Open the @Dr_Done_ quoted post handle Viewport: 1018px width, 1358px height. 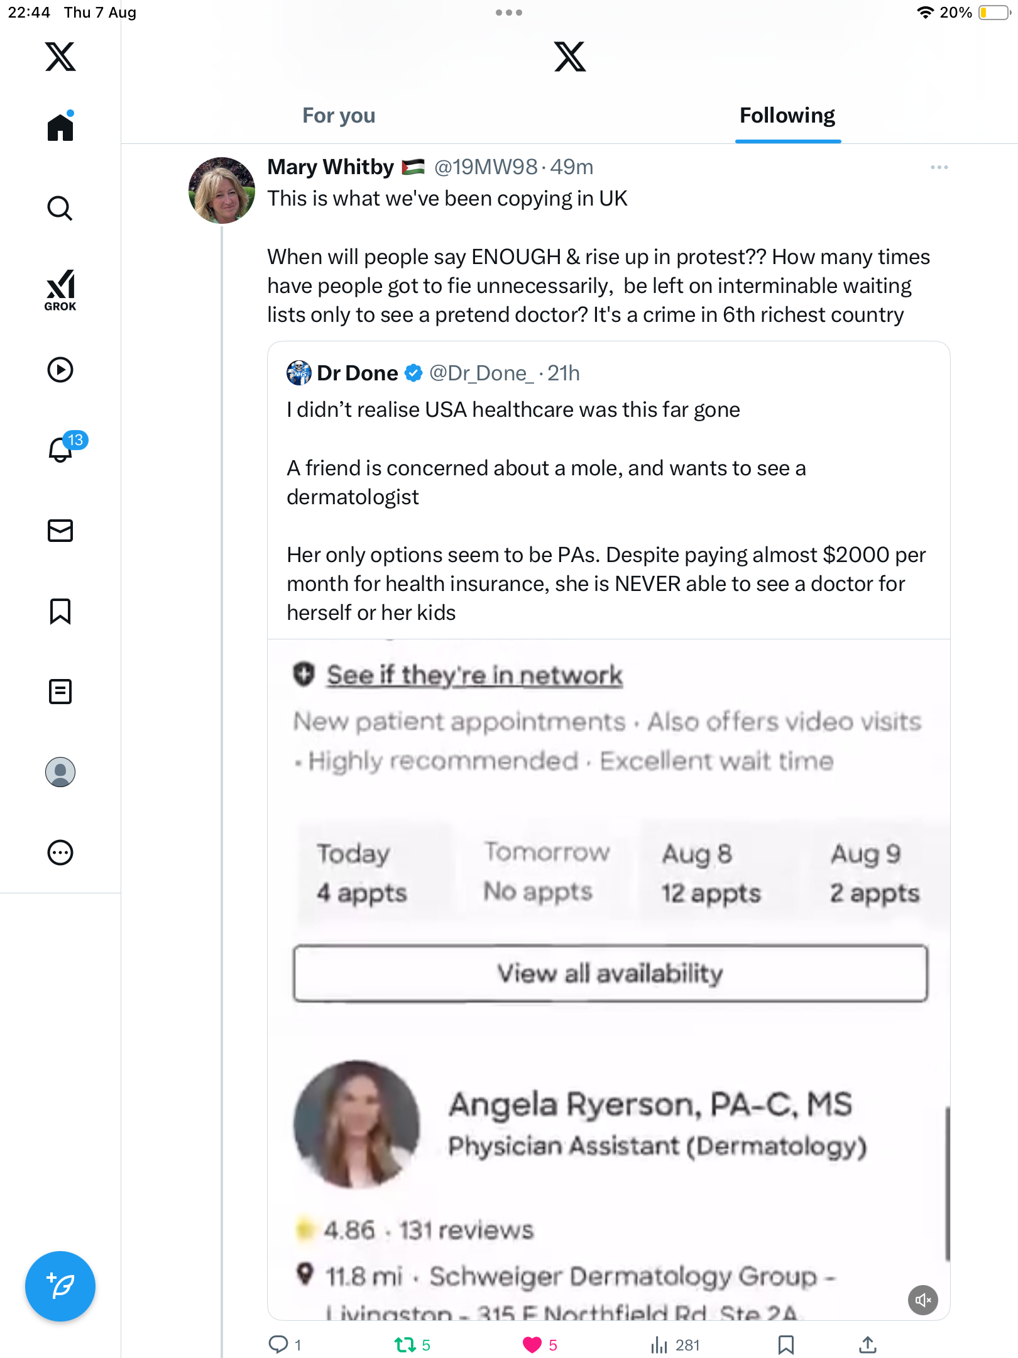click(x=481, y=373)
